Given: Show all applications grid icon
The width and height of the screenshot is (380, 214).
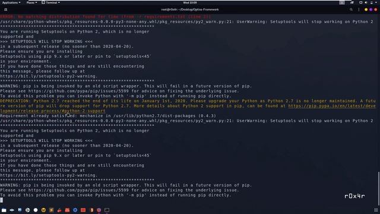Looking at the screenshot, I should (x=376, y=210).
